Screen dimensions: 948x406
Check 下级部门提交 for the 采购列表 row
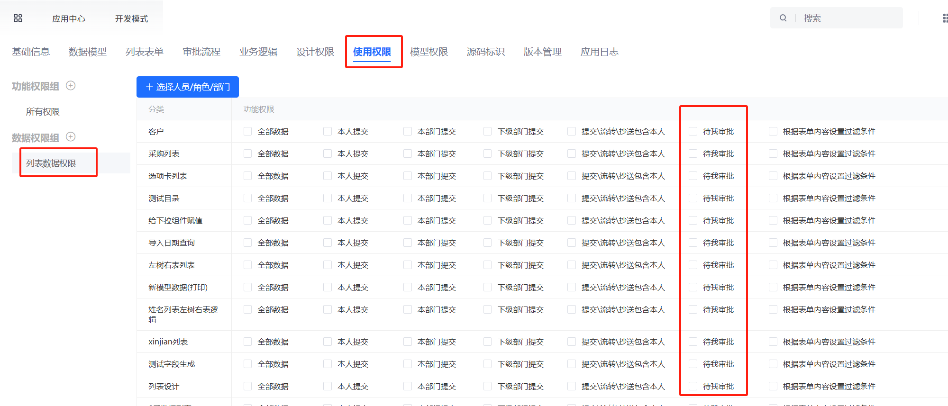point(488,153)
